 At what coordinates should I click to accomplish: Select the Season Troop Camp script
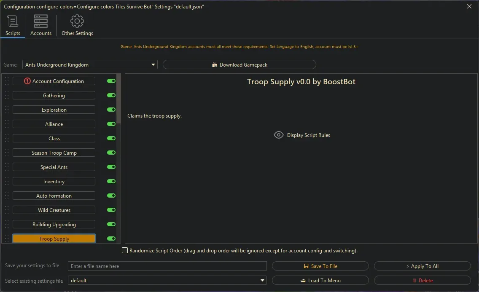point(54,153)
